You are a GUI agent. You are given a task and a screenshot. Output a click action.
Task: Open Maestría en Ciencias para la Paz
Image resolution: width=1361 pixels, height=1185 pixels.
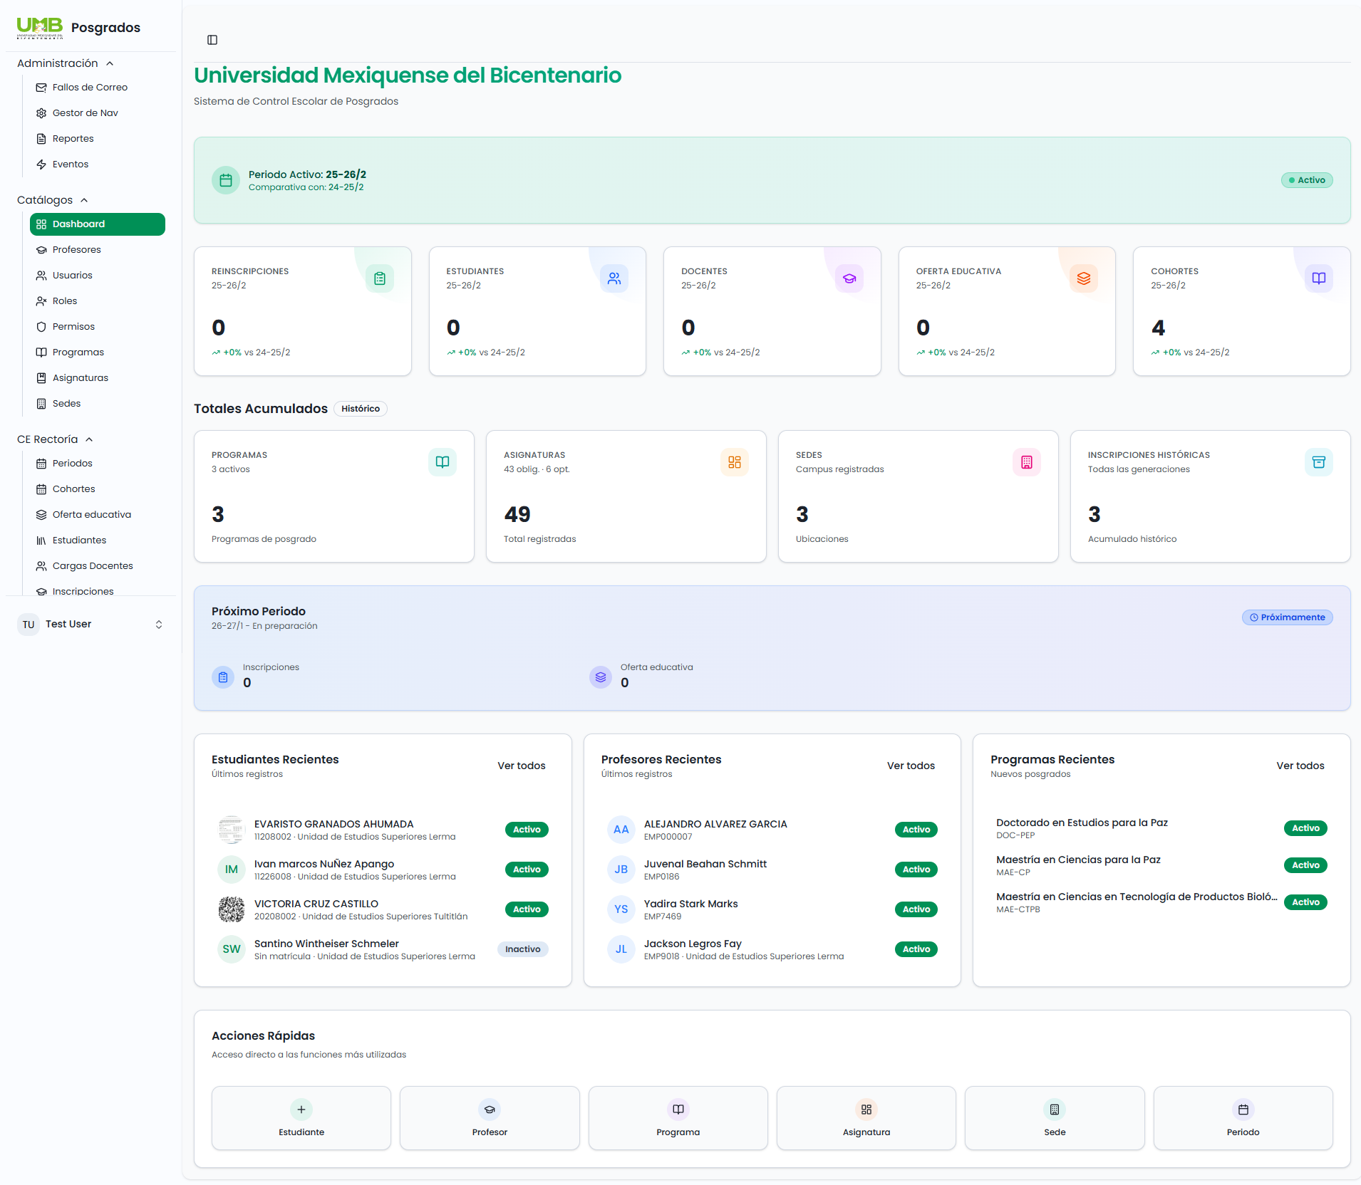coord(1161,865)
